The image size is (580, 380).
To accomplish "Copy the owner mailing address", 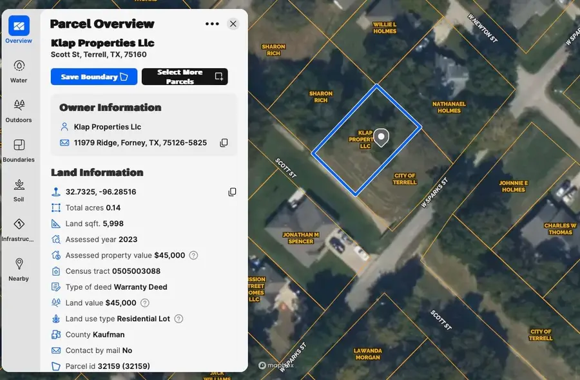I will point(224,142).
